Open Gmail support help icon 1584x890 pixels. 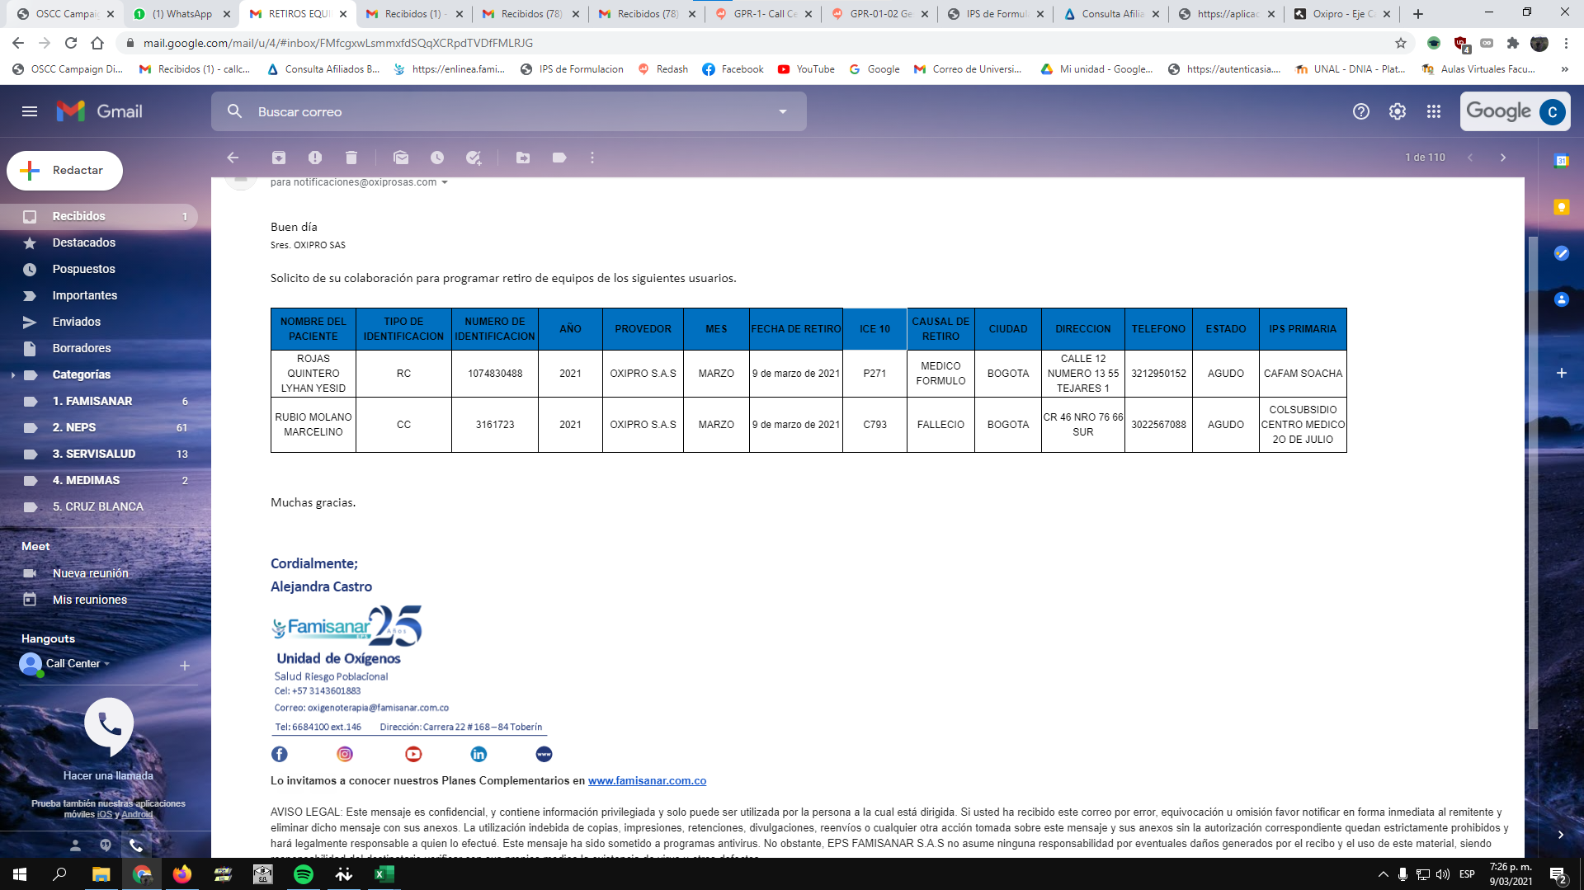pyautogui.click(x=1361, y=111)
